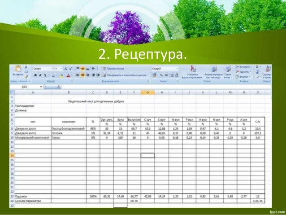Apply the red Font Color A button
Image resolution: width=286 pixels, height=215 pixels.
click(x=69, y=75)
